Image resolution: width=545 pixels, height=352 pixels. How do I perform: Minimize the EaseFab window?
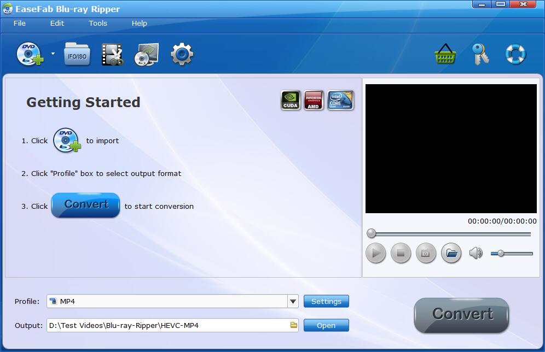coord(482,4)
